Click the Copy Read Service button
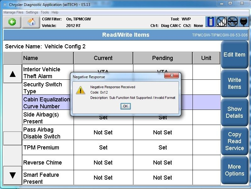This screenshot has width=251, height=189. pos(234,141)
